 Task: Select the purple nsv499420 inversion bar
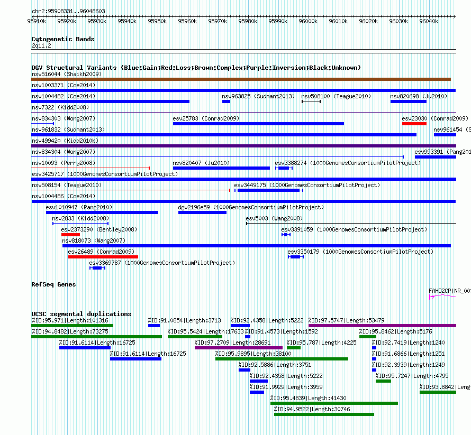(x=243, y=146)
